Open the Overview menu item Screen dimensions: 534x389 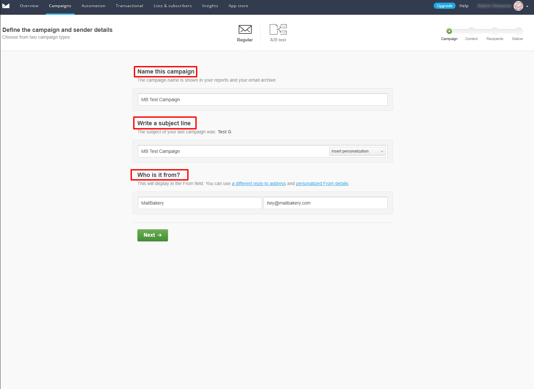[x=29, y=6]
